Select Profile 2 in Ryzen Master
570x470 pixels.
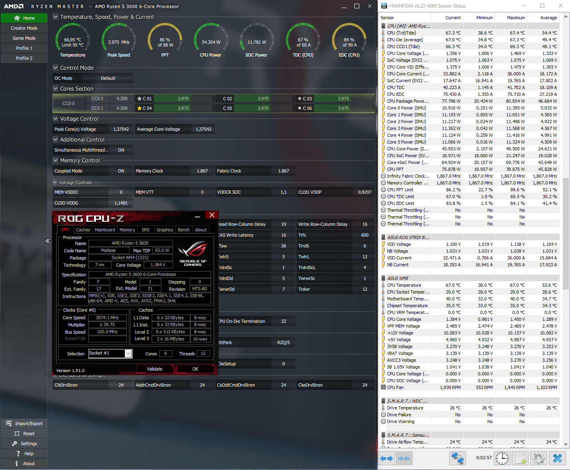24,58
